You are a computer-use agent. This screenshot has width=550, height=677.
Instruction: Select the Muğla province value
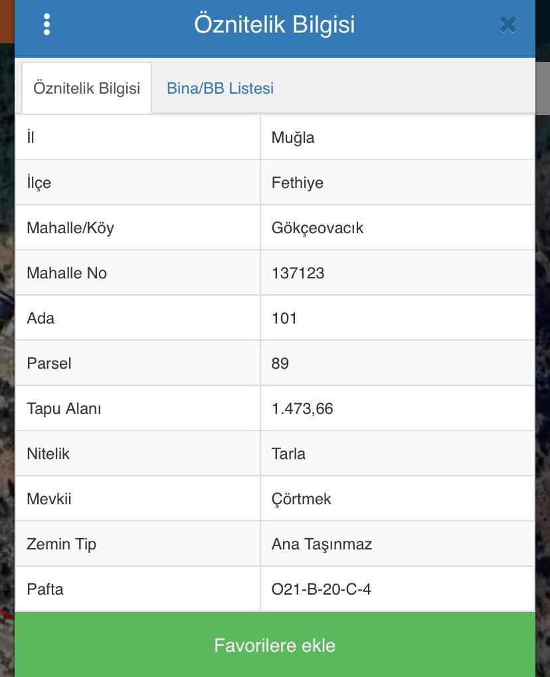point(293,138)
